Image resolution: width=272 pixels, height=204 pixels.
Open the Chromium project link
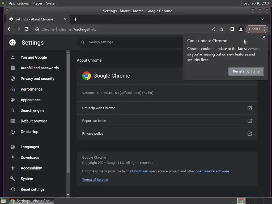(x=140, y=171)
